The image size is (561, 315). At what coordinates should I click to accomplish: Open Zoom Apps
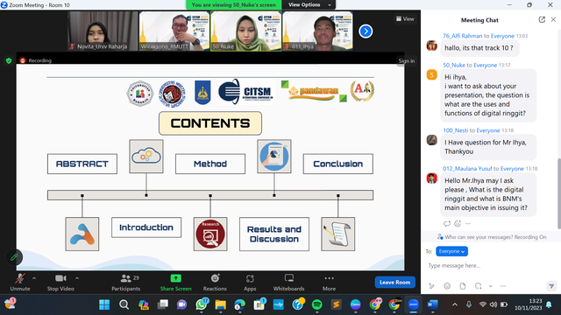pyautogui.click(x=250, y=282)
